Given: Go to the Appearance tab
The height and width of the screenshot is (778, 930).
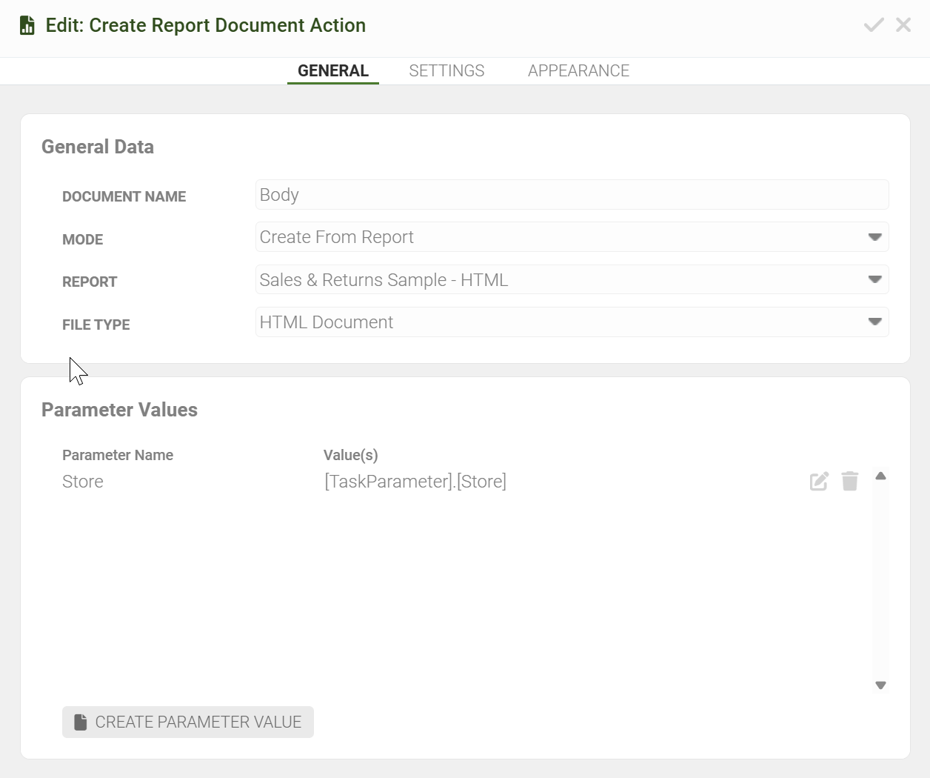Looking at the screenshot, I should coord(578,71).
